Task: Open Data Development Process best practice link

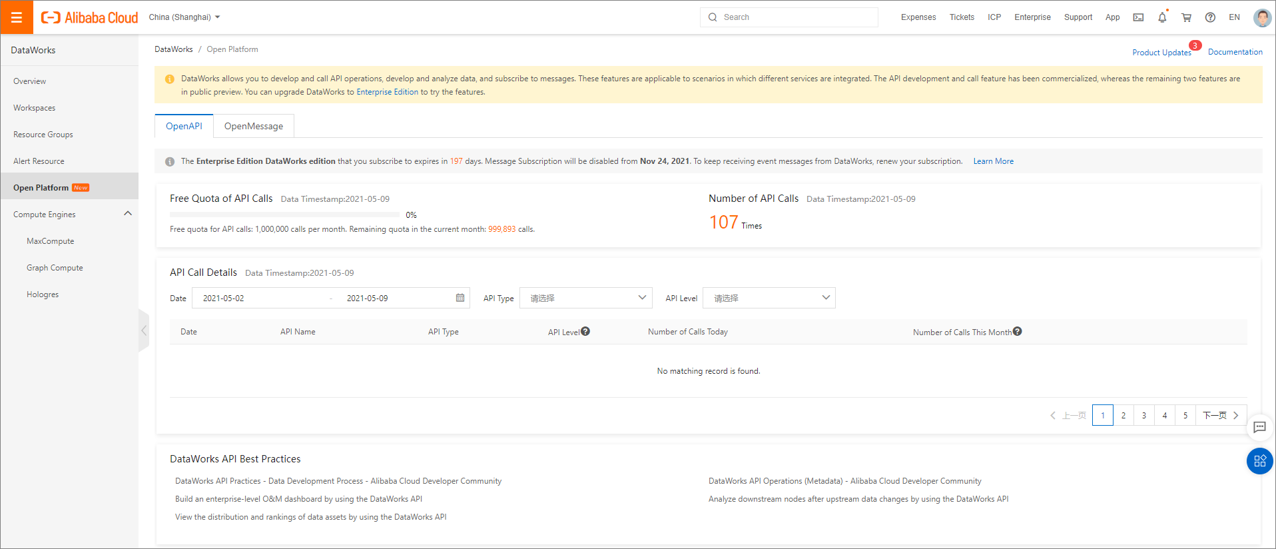Action: [x=338, y=481]
